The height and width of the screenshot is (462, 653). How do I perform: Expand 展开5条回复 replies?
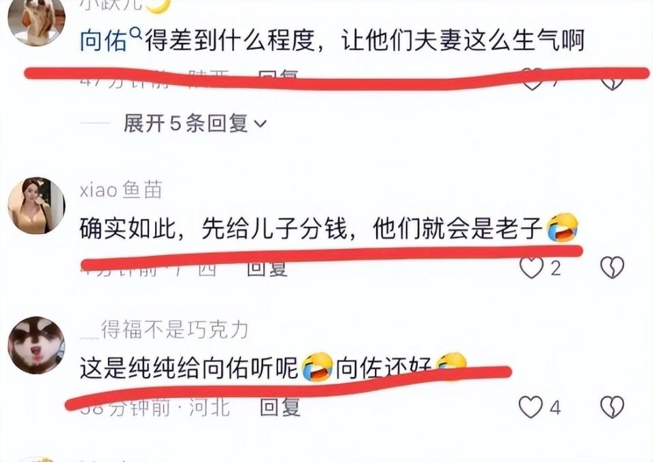(x=195, y=123)
